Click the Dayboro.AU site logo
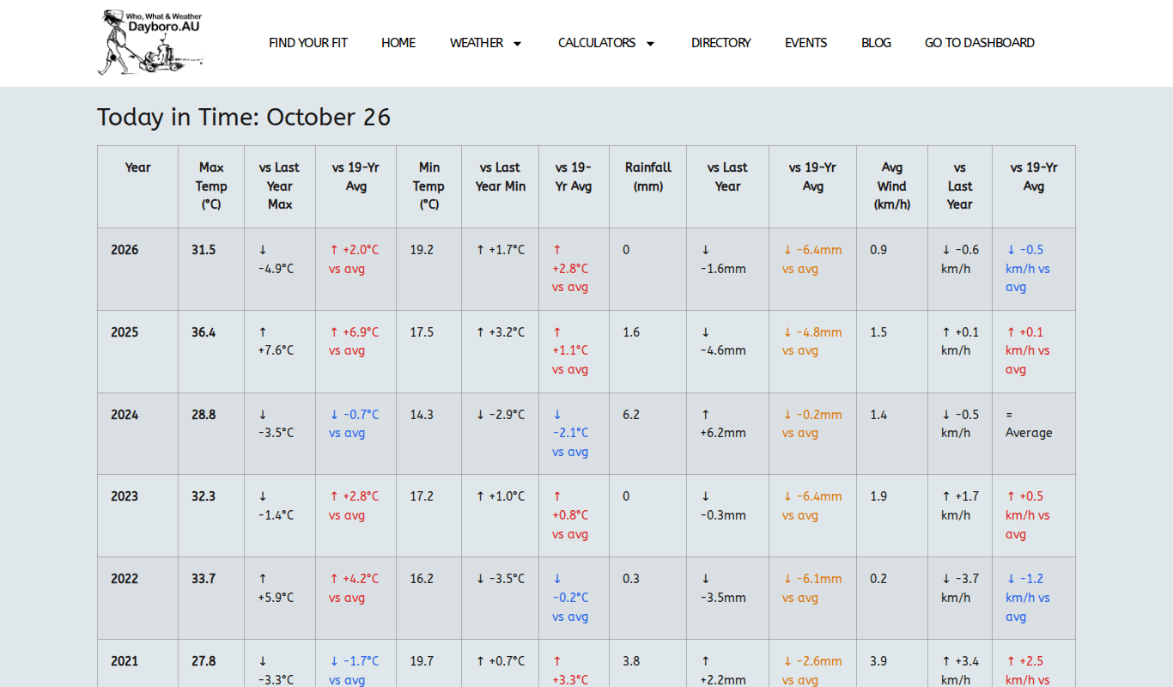Image resolution: width=1173 pixels, height=687 pixels. pyautogui.click(x=150, y=42)
